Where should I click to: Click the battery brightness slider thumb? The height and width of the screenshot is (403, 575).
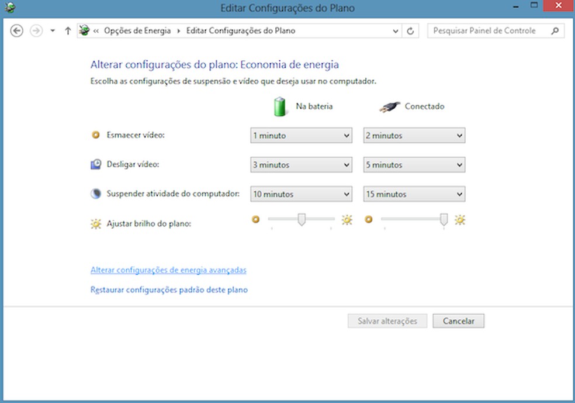pyautogui.click(x=302, y=219)
